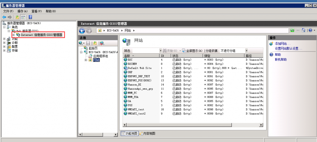Screen dimensions: 317x142
Task: Open the dropdown arrow beside the header help icon
Action: [x=315, y=31]
